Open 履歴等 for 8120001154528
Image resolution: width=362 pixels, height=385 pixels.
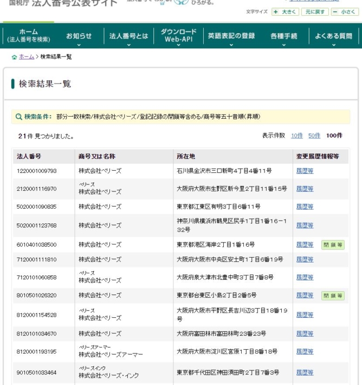(305, 315)
